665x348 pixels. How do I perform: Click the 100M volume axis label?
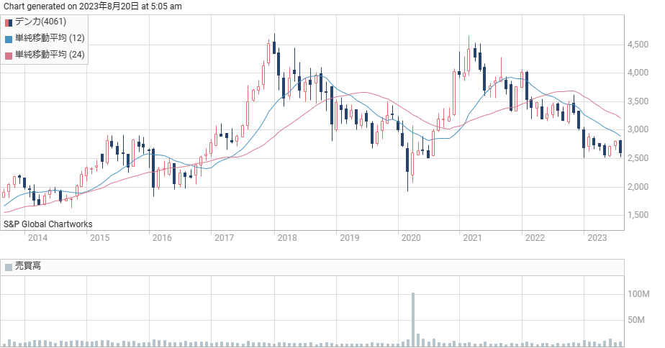click(x=638, y=294)
